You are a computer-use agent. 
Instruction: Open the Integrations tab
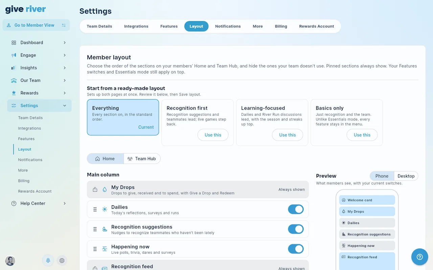coord(136,26)
